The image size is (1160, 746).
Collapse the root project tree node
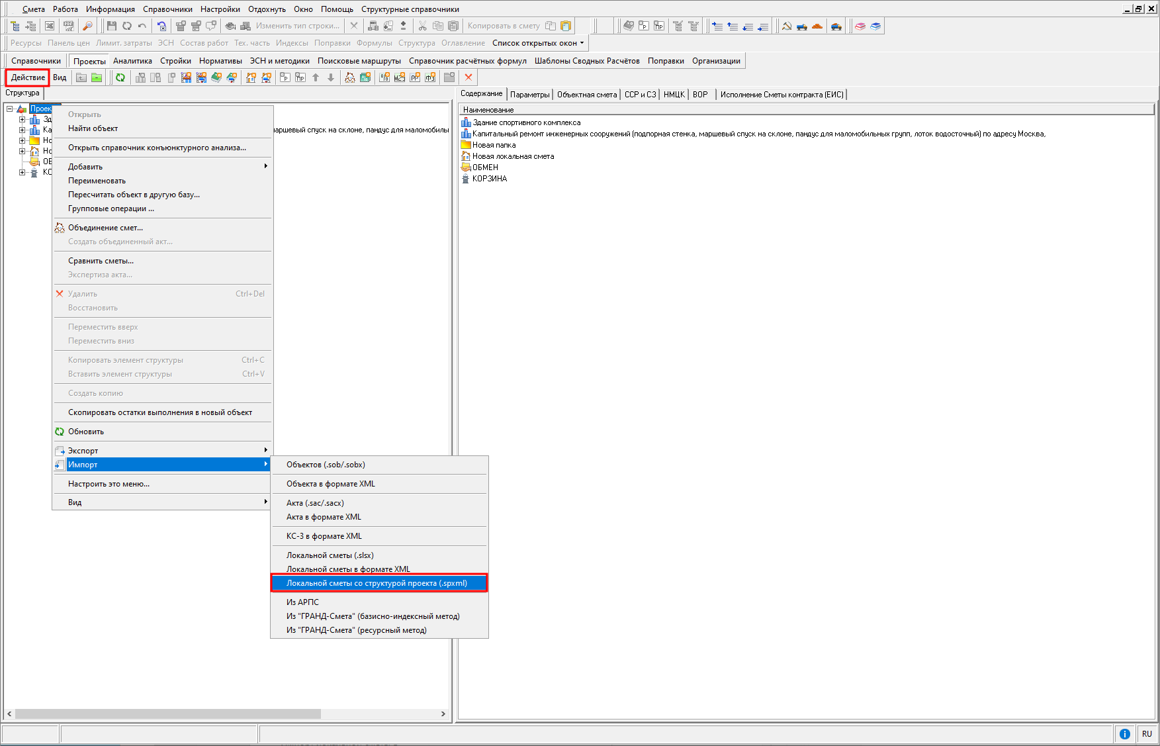click(x=10, y=109)
